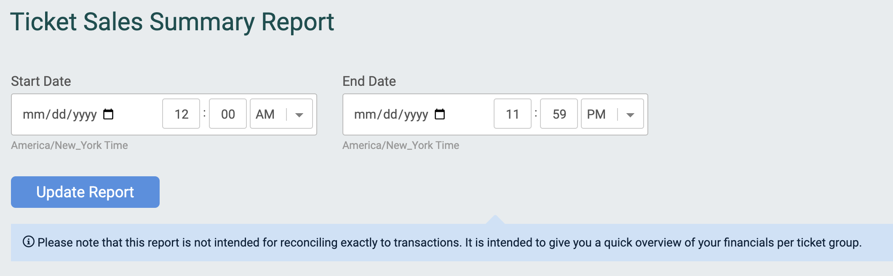Open the AM selector on the Start Date time
893x276 pixels.
[x=265, y=114]
